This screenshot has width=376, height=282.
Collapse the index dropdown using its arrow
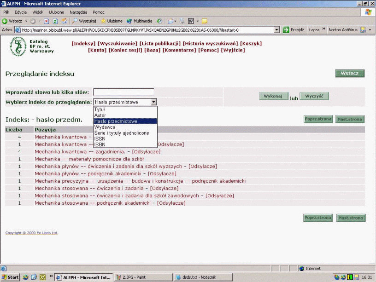point(154,102)
